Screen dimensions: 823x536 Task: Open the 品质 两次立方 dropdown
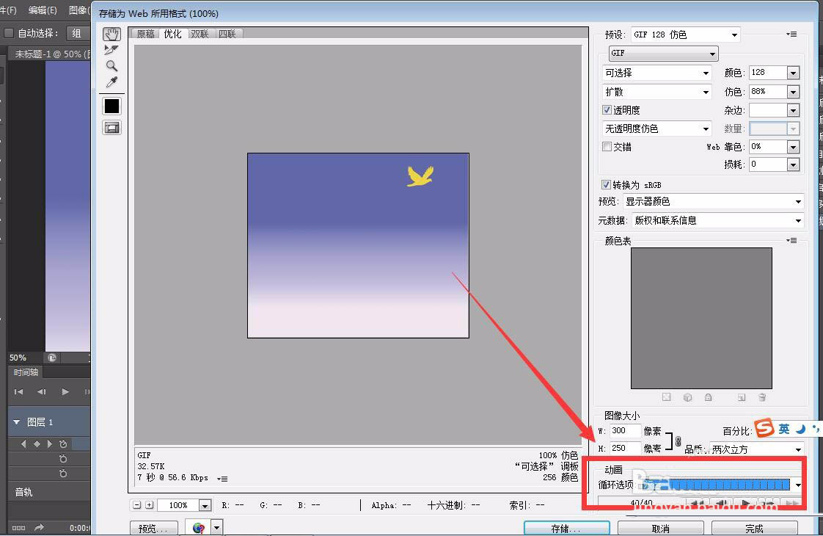[x=756, y=449]
